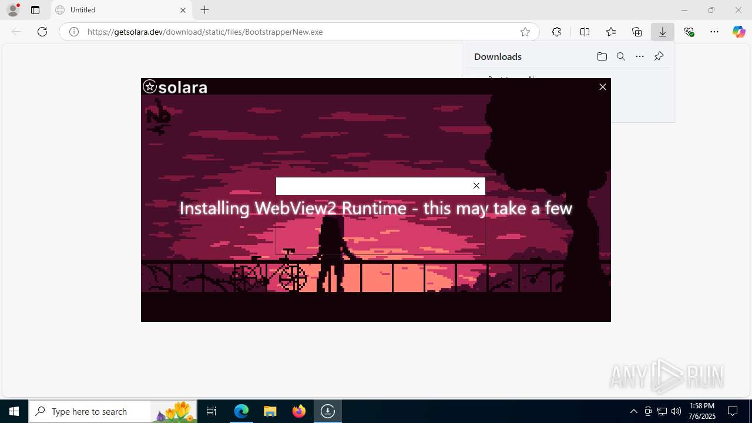752x423 pixels.
Task: Show hidden system tray icons
Action: tap(633, 411)
